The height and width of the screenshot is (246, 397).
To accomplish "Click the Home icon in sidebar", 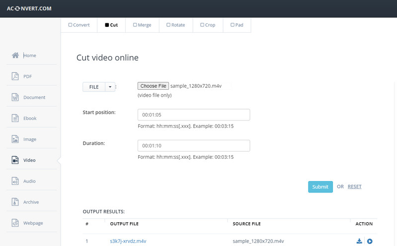I will click(15, 56).
